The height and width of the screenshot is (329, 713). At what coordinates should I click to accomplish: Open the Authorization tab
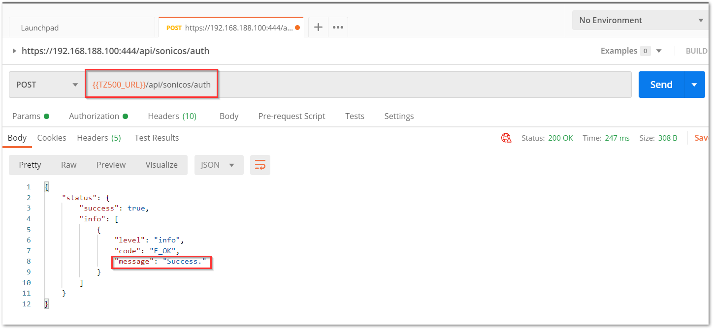pos(98,116)
